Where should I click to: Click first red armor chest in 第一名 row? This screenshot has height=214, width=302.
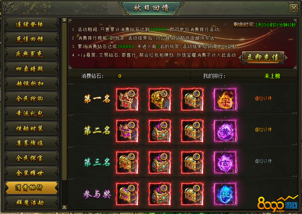[x=127, y=100]
